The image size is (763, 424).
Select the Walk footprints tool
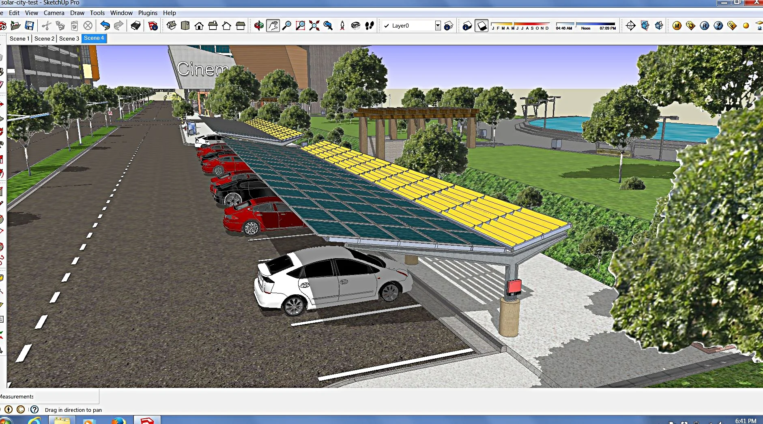[x=370, y=26]
